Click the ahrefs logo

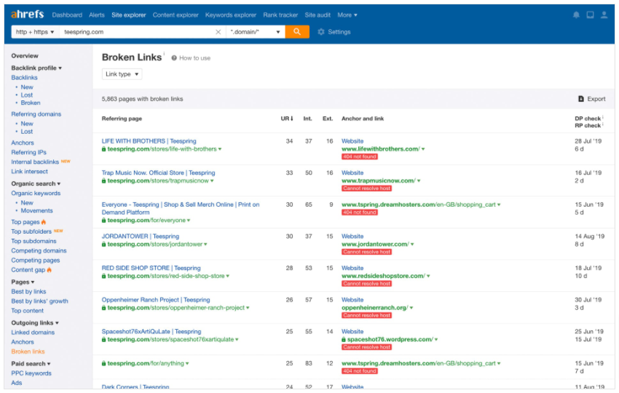click(27, 15)
